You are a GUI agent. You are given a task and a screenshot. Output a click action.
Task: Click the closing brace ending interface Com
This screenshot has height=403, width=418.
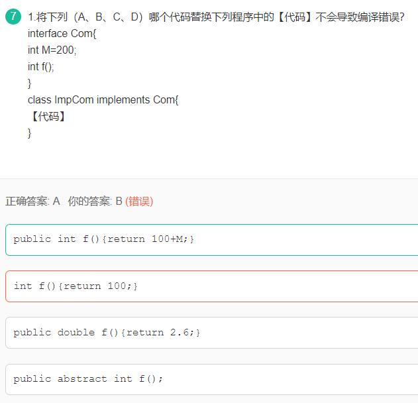click(x=30, y=84)
